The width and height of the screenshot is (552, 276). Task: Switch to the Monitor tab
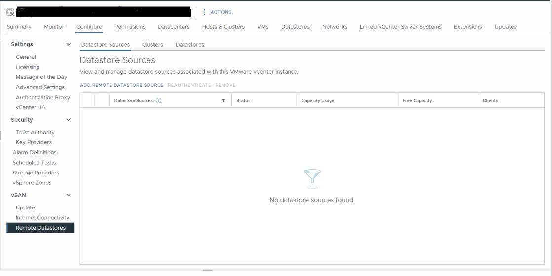point(54,27)
